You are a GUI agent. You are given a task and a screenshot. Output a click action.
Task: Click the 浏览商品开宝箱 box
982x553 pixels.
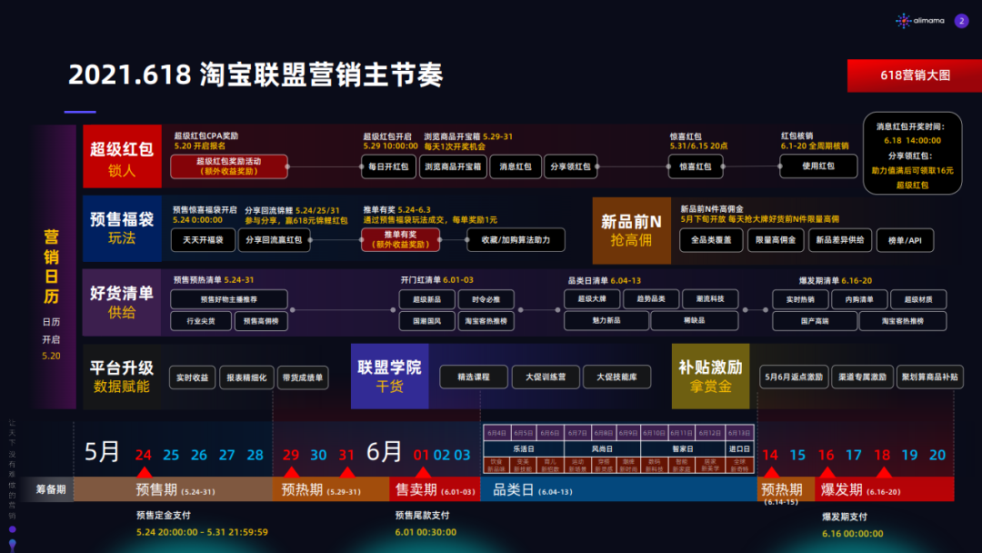click(453, 166)
